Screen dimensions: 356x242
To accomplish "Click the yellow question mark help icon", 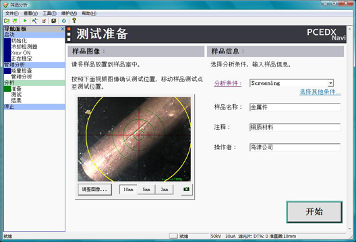I will tap(74, 21).
